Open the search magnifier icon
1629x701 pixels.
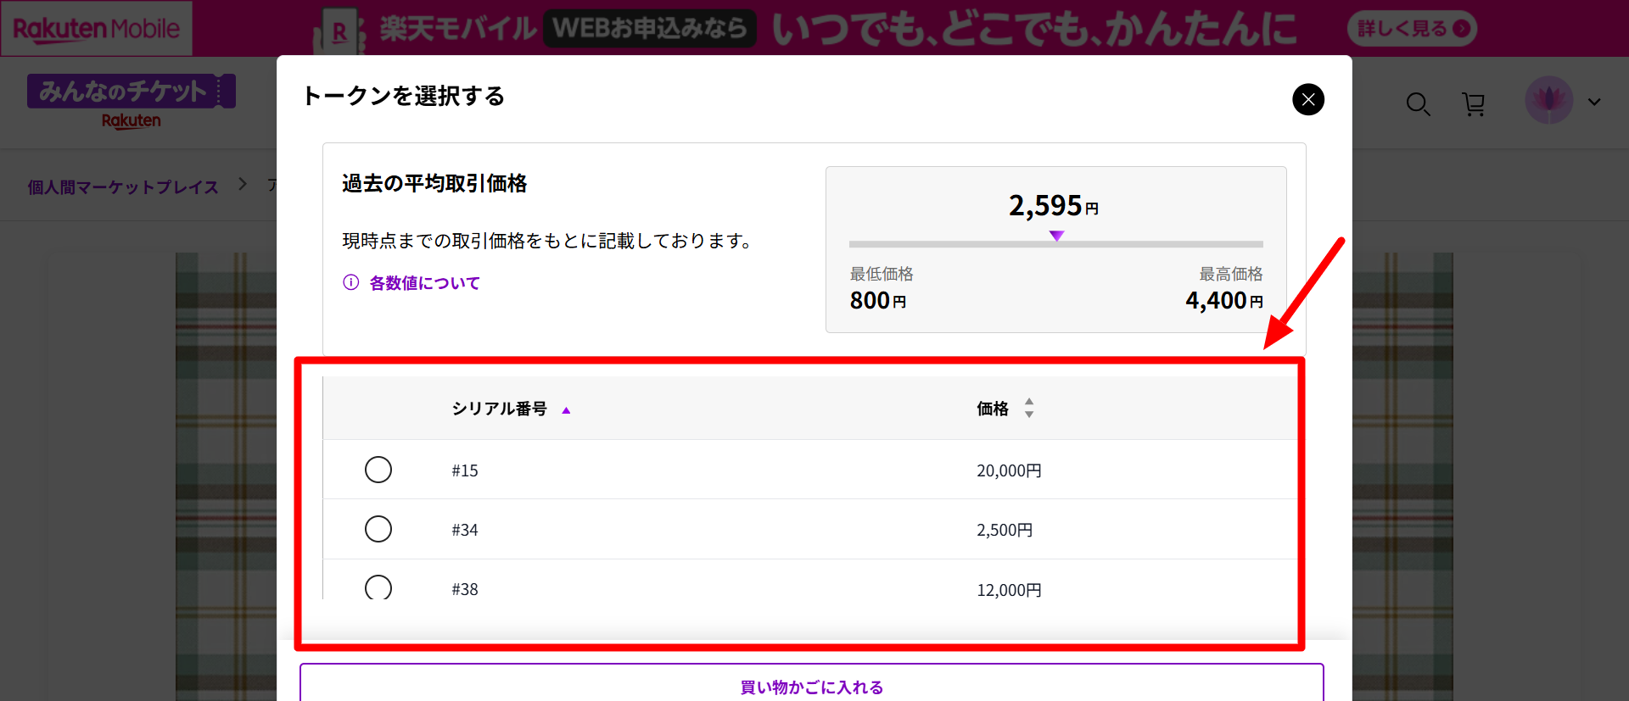pos(1418,104)
